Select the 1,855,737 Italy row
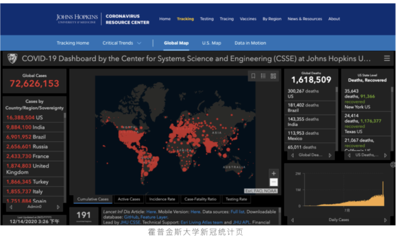 tap(33, 192)
